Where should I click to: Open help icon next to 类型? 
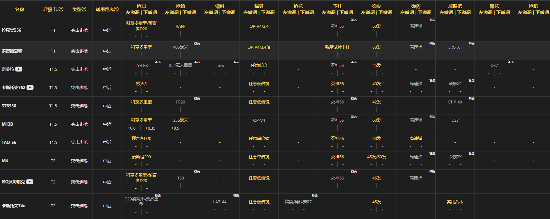[x=84, y=9]
